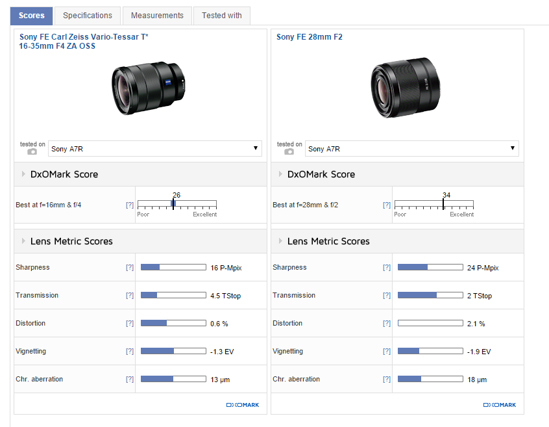Collapse Lens Metric Scores for 28mm lens

pyautogui.click(x=280, y=241)
